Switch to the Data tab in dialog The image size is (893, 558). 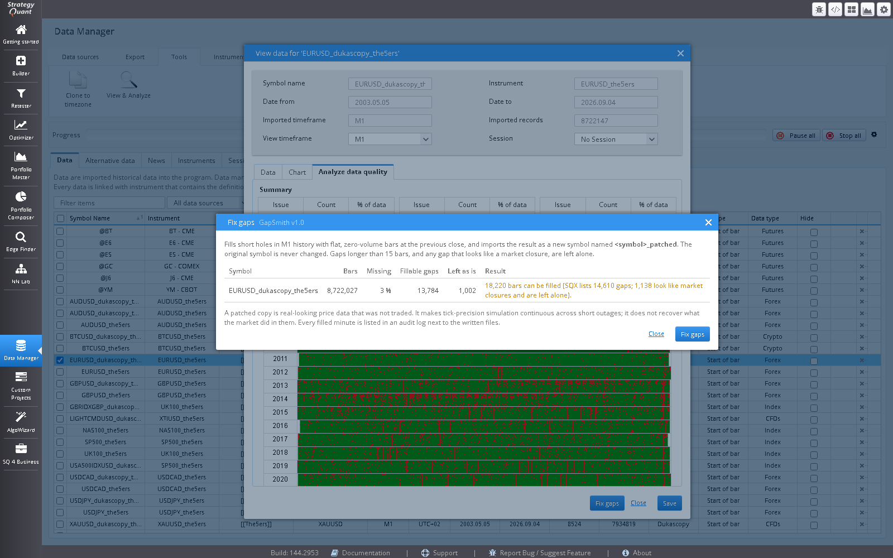tap(268, 172)
